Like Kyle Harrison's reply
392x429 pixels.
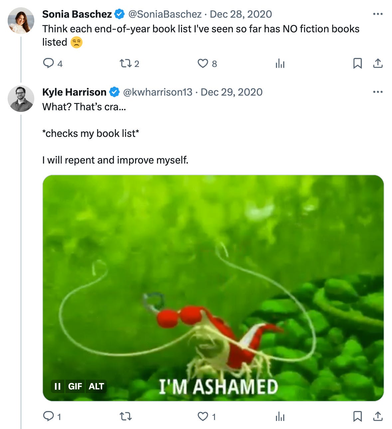pos(203,416)
